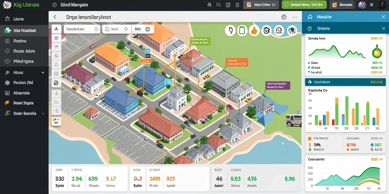Select Rmole Ados in sidebar
Viewport: 389px width, 194px height.
tap(24, 51)
